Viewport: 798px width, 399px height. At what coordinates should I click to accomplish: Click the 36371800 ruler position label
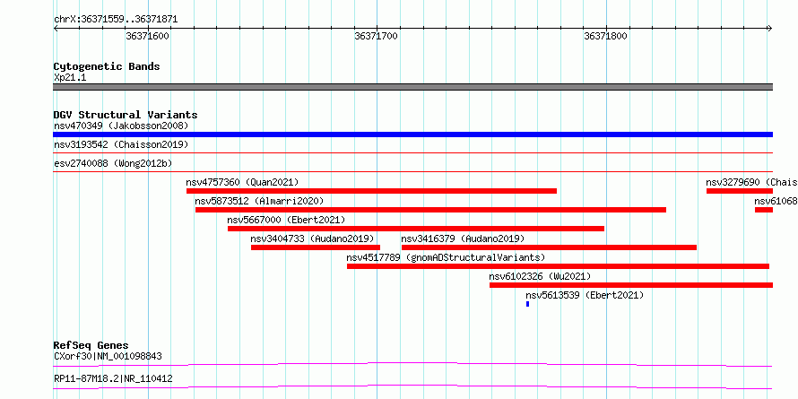tap(605, 36)
